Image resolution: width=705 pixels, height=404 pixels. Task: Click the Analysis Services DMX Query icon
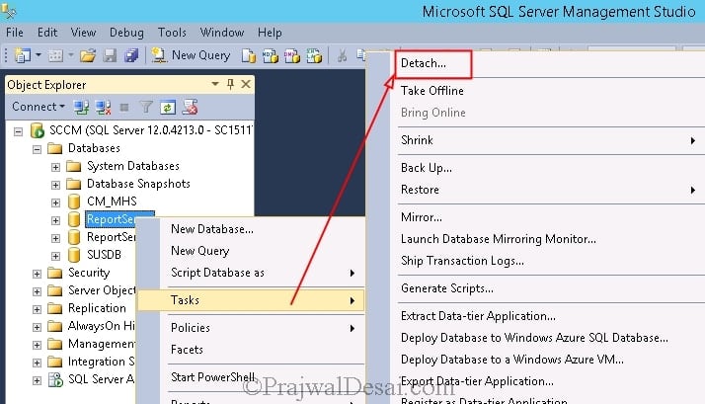tap(292, 55)
